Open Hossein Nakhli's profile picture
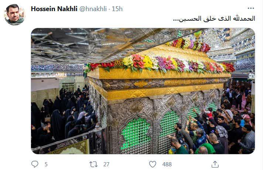 tap(15, 15)
